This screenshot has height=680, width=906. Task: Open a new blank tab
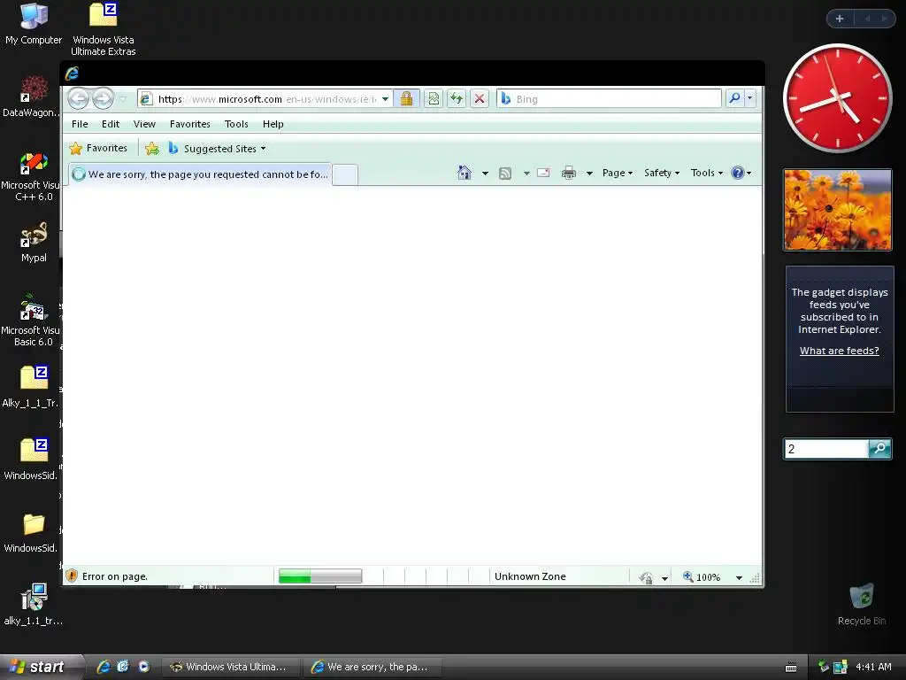[346, 174]
